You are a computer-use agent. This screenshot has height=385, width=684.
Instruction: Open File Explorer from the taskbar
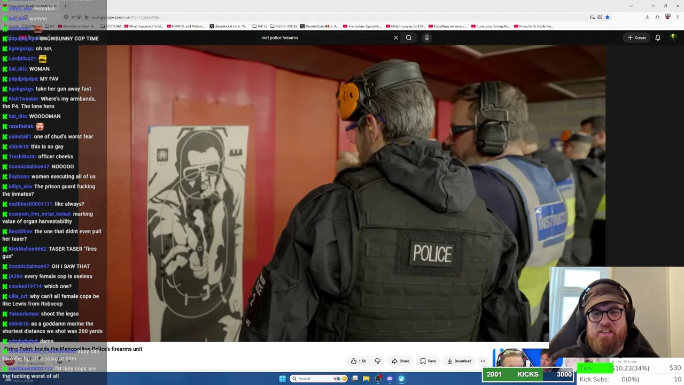point(366,379)
